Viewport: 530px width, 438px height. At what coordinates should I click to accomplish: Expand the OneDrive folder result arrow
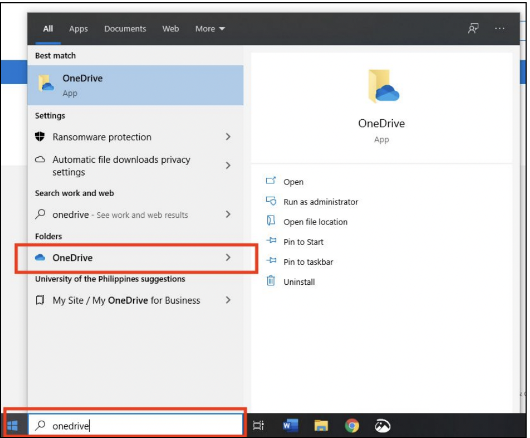(x=228, y=257)
